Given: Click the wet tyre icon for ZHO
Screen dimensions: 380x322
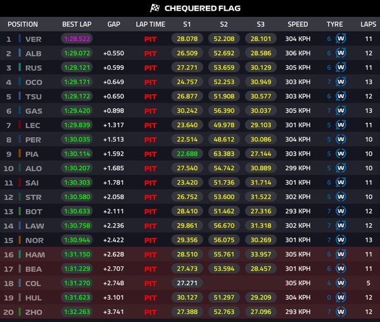Looking at the screenshot, I should (341, 312).
